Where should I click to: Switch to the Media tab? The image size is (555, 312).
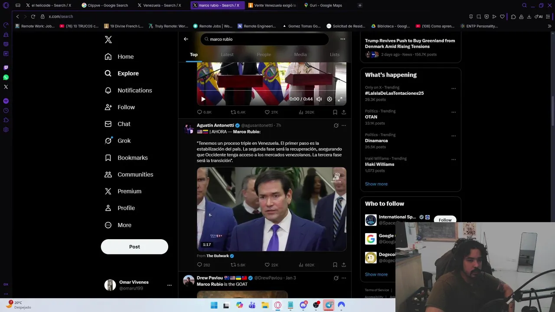pyautogui.click(x=300, y=55)
